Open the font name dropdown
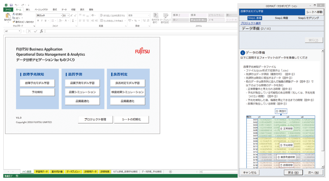 click(x=61, y=16)
